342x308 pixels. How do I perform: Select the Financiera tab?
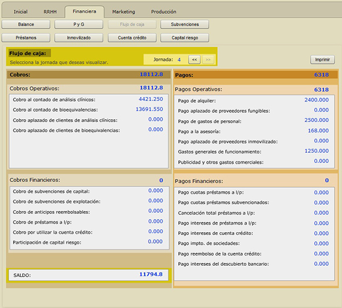[x=84, y=11]
